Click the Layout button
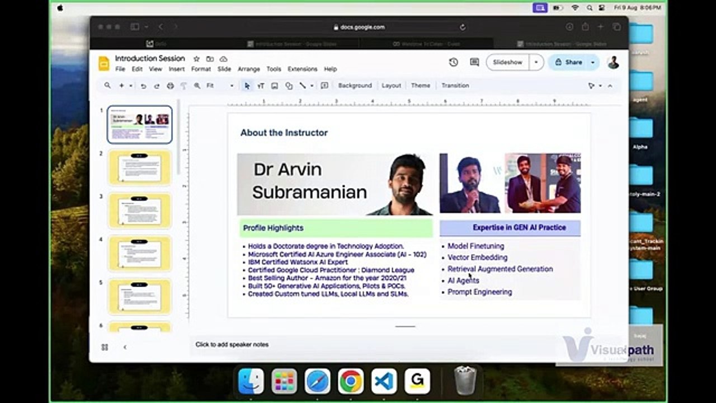This screenshot has height=403, width=716. point(391,86)
